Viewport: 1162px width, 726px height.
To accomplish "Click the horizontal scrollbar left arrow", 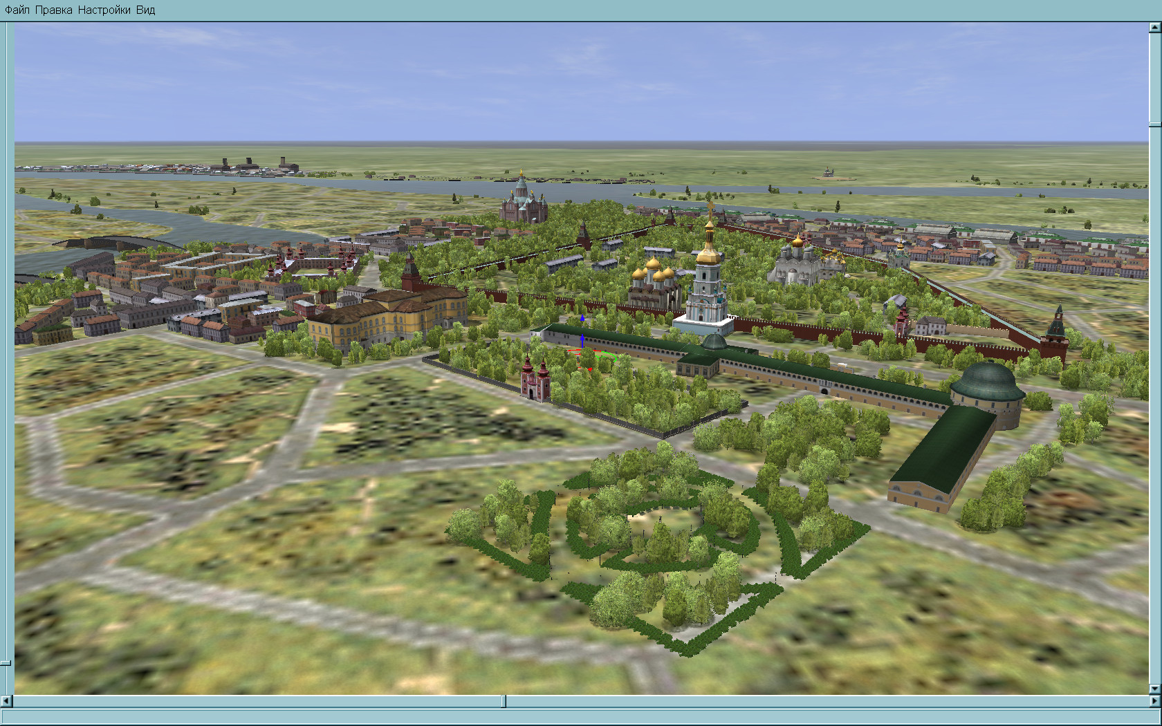I will [x=6, y=701].
